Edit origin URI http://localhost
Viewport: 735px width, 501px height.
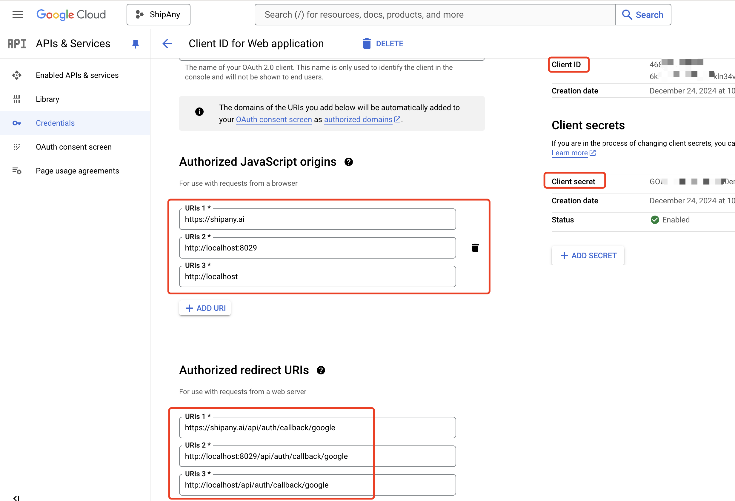(317, 277)
